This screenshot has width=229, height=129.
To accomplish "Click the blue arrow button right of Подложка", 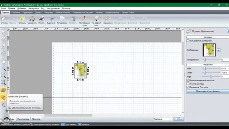I will [181, 119].
